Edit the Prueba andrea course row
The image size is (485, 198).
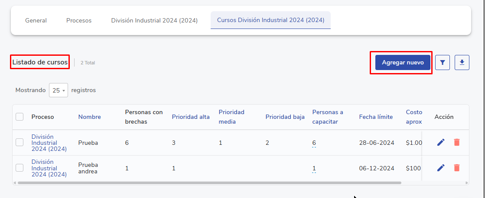(x=441, y=168)
